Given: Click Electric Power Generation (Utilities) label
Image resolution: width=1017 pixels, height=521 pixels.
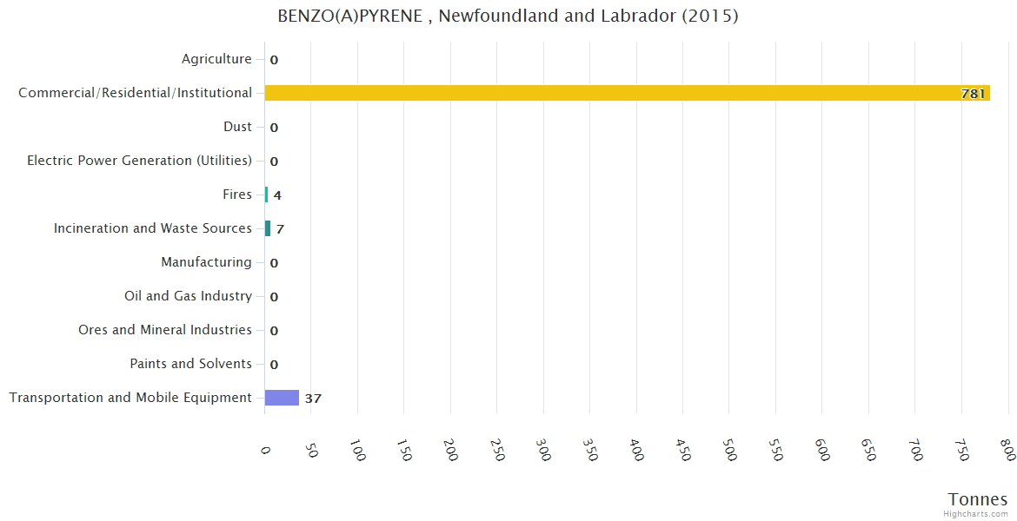Looking at the screenshot, I should [139, 161].
